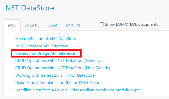View the first document listed under 2025
Viewport: 169px width, 99px height.
tap(46, 39)
